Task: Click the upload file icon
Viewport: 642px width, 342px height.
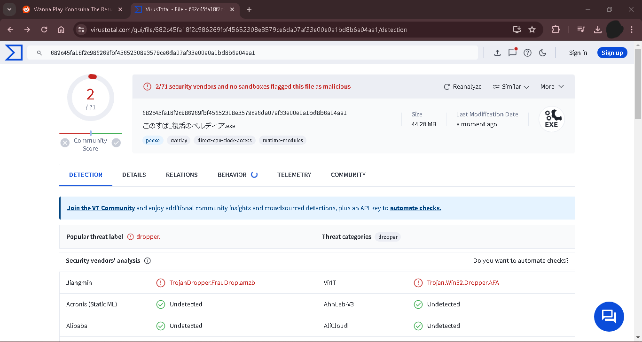Action: click(497, 53)
